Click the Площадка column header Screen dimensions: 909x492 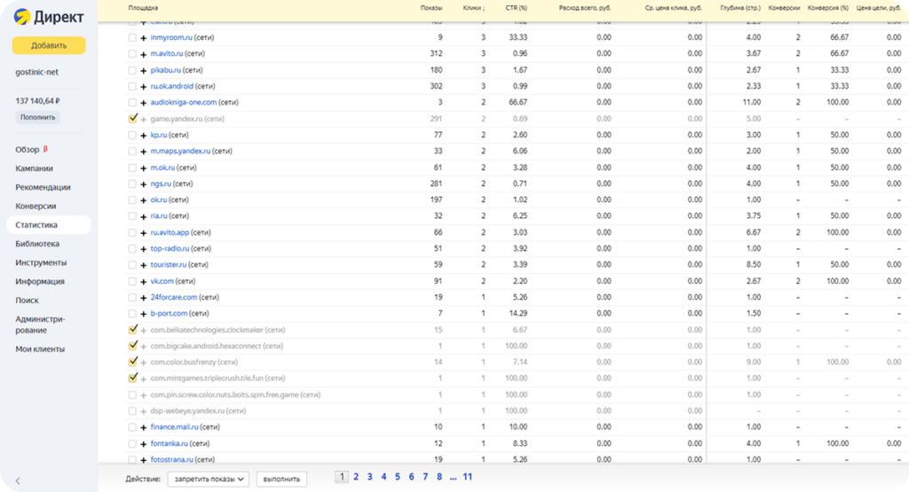click(143, 8)
